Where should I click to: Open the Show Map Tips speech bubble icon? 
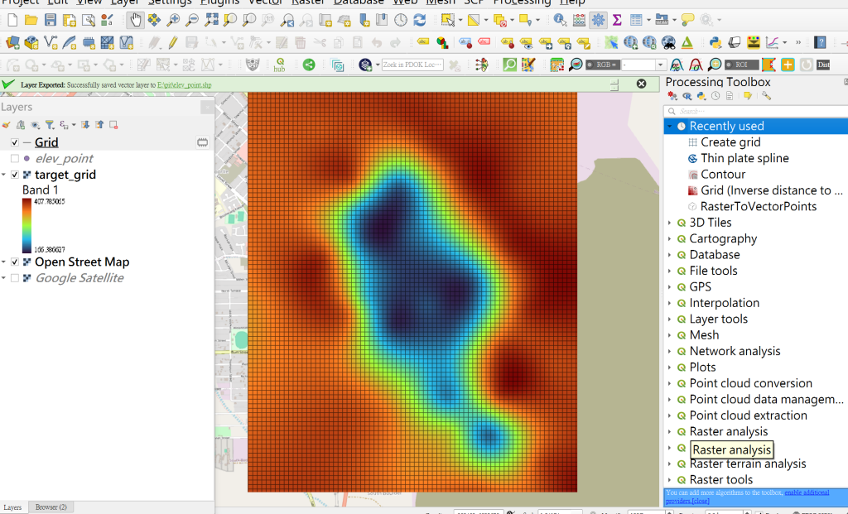pos(687,21)
